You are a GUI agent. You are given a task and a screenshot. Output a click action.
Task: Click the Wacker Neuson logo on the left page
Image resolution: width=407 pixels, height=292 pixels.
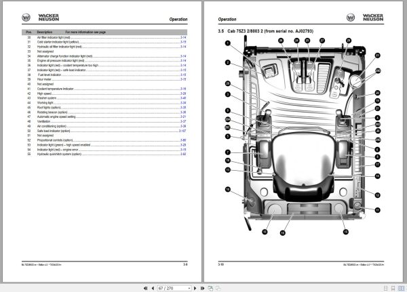(x=41, y=18)
